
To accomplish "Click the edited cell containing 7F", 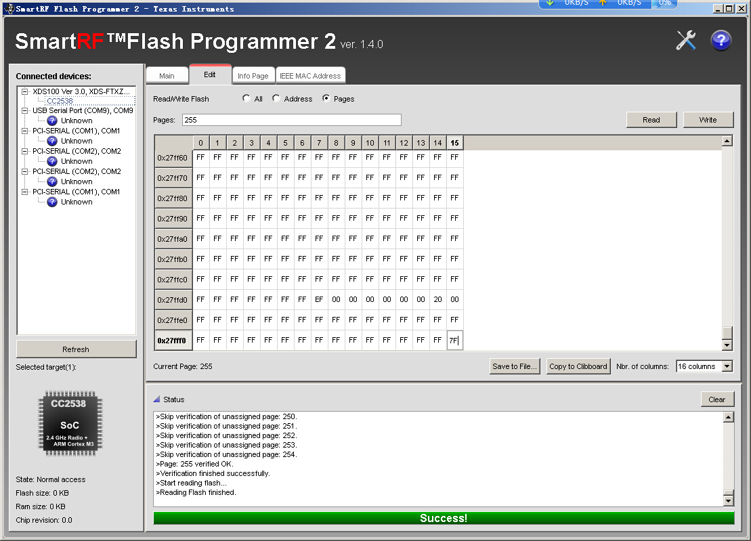I will (454, 341).
